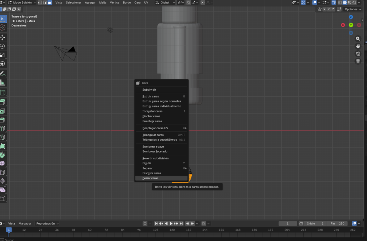Activate the 3D Cursor tool

tap(3, 28)
